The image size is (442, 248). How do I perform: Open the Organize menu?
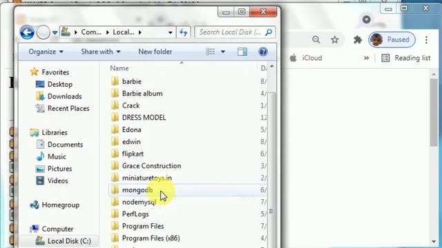(x=46, y=52)
